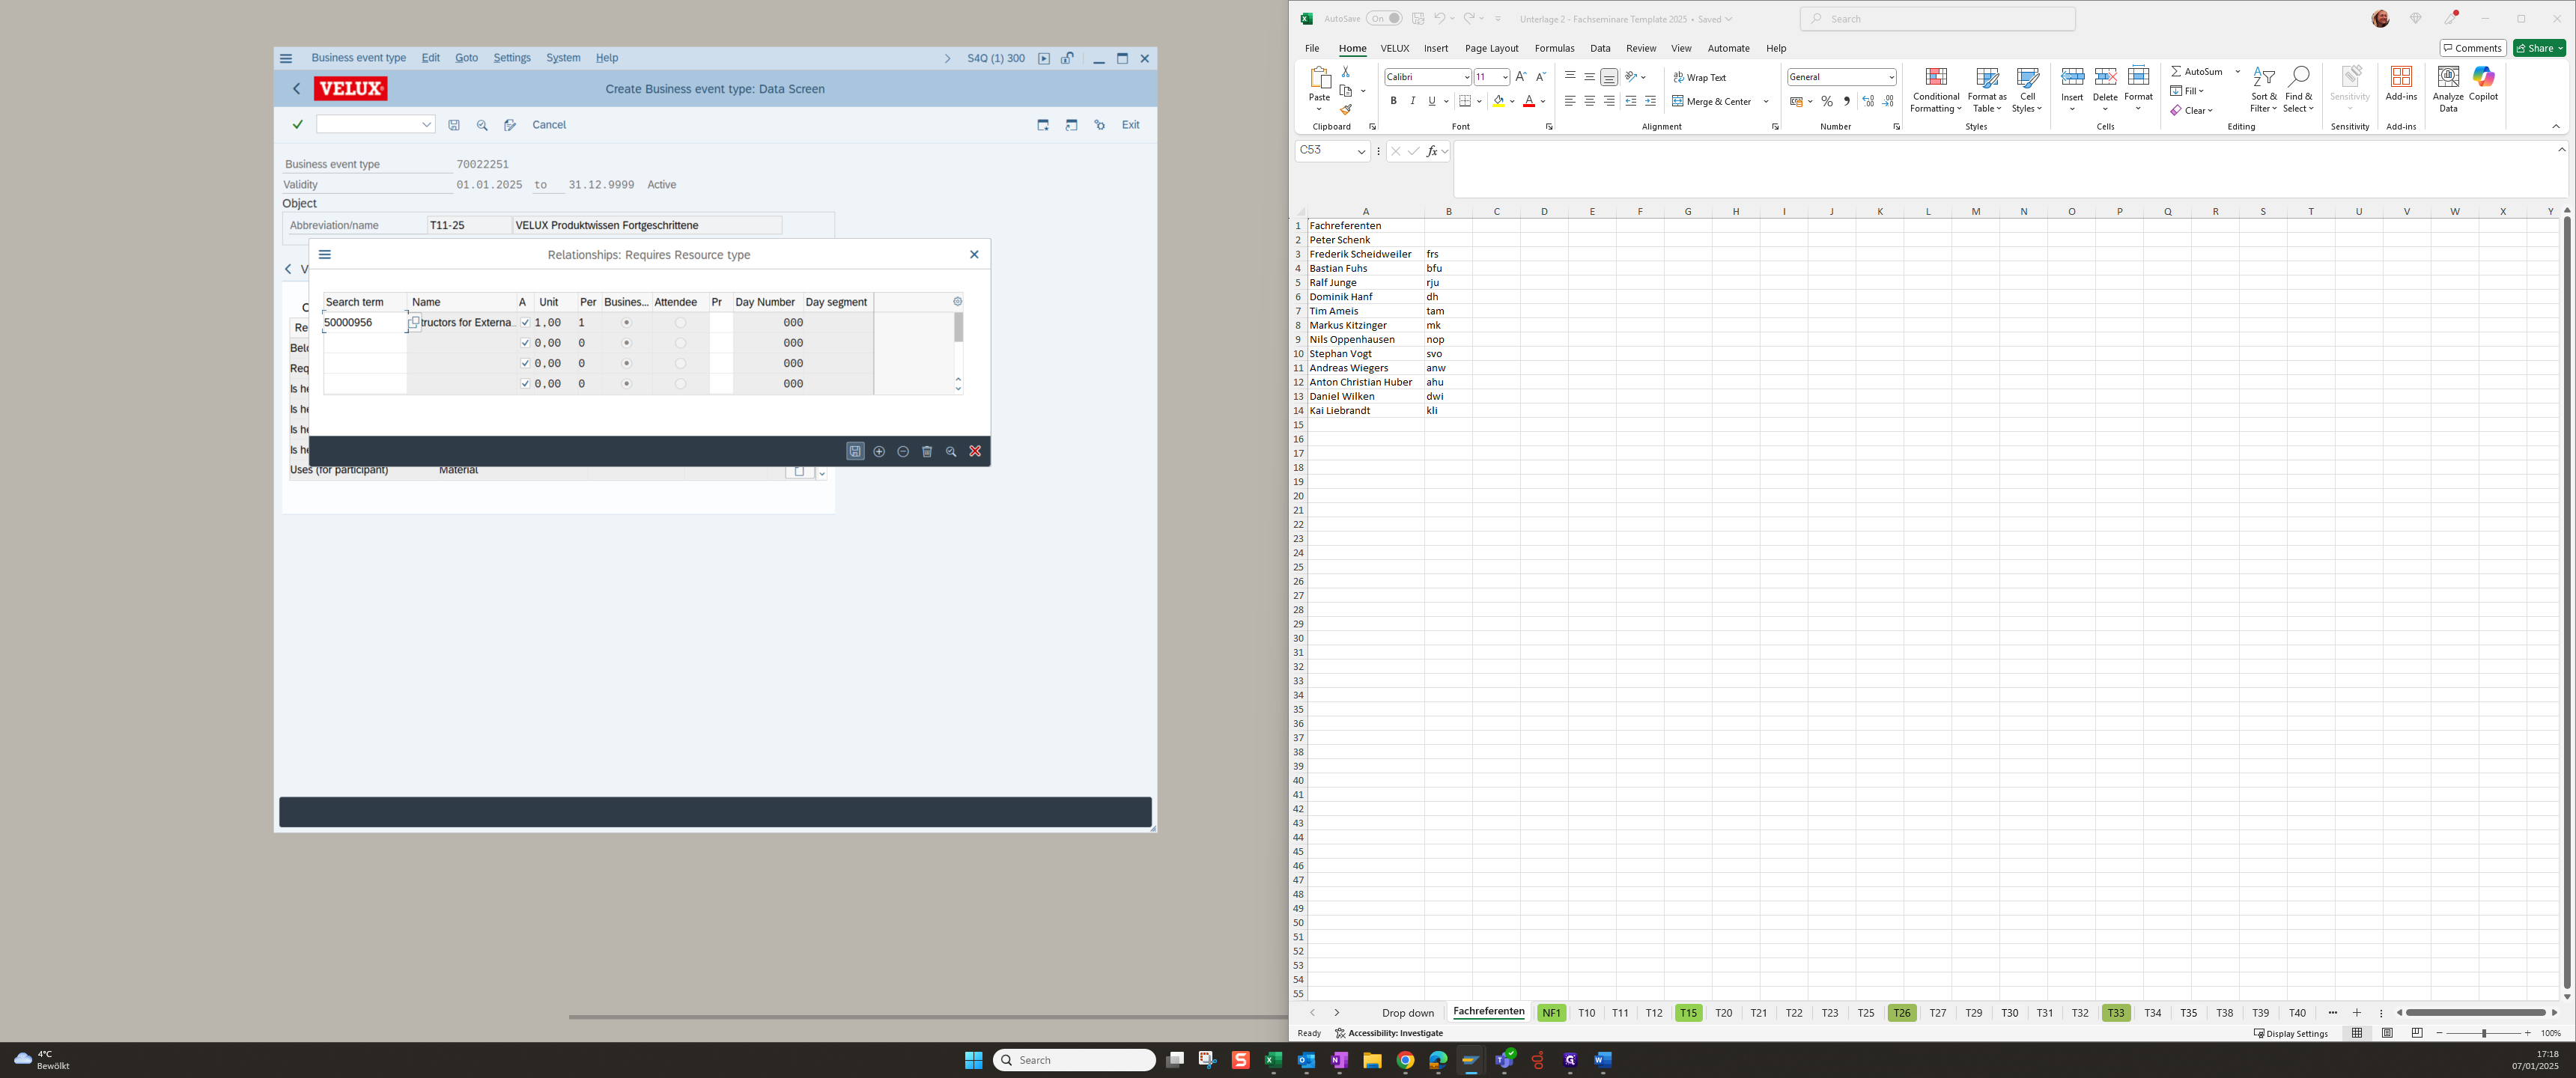Save the relationships in the SAP dialog
This screenshot has width=2576, height=1078.
855,451
